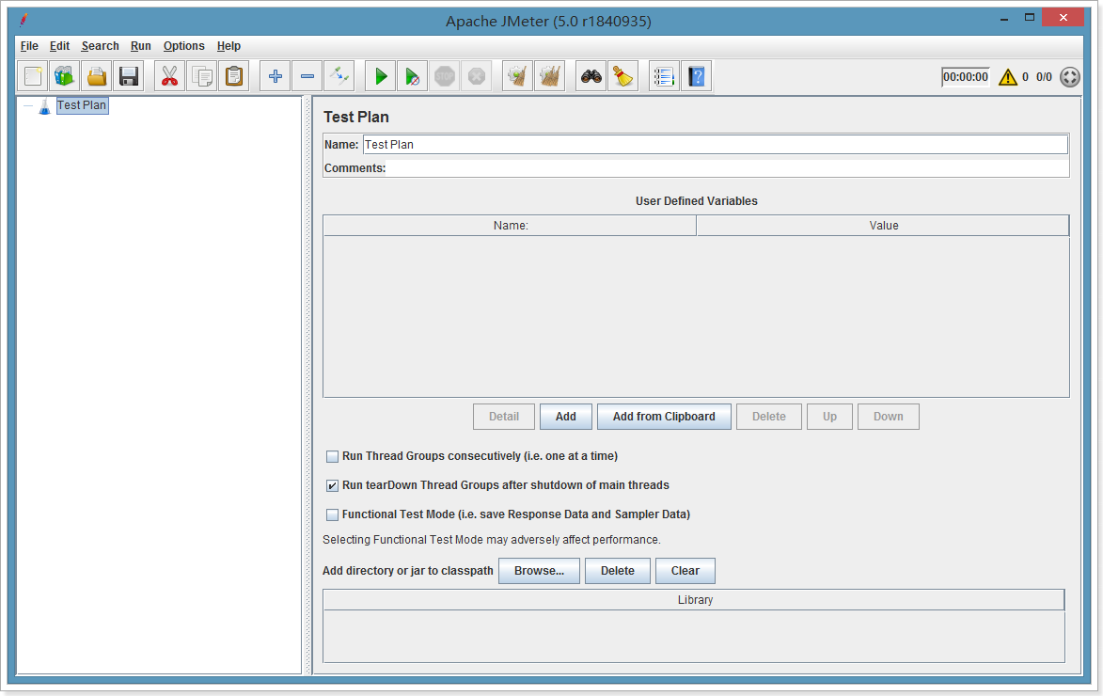The height and width of the screenshot is (696, 1103).
Task: Click the New test plan icon
Action: (32, 76)
